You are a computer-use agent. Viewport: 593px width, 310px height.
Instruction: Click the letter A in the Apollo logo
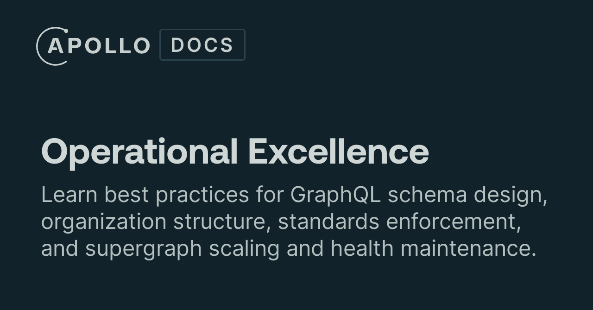point(55,46)
